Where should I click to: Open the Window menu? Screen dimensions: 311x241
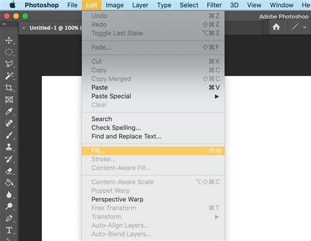coord(281,5)
